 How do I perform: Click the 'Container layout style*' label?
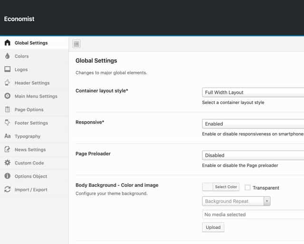point(102,91)
